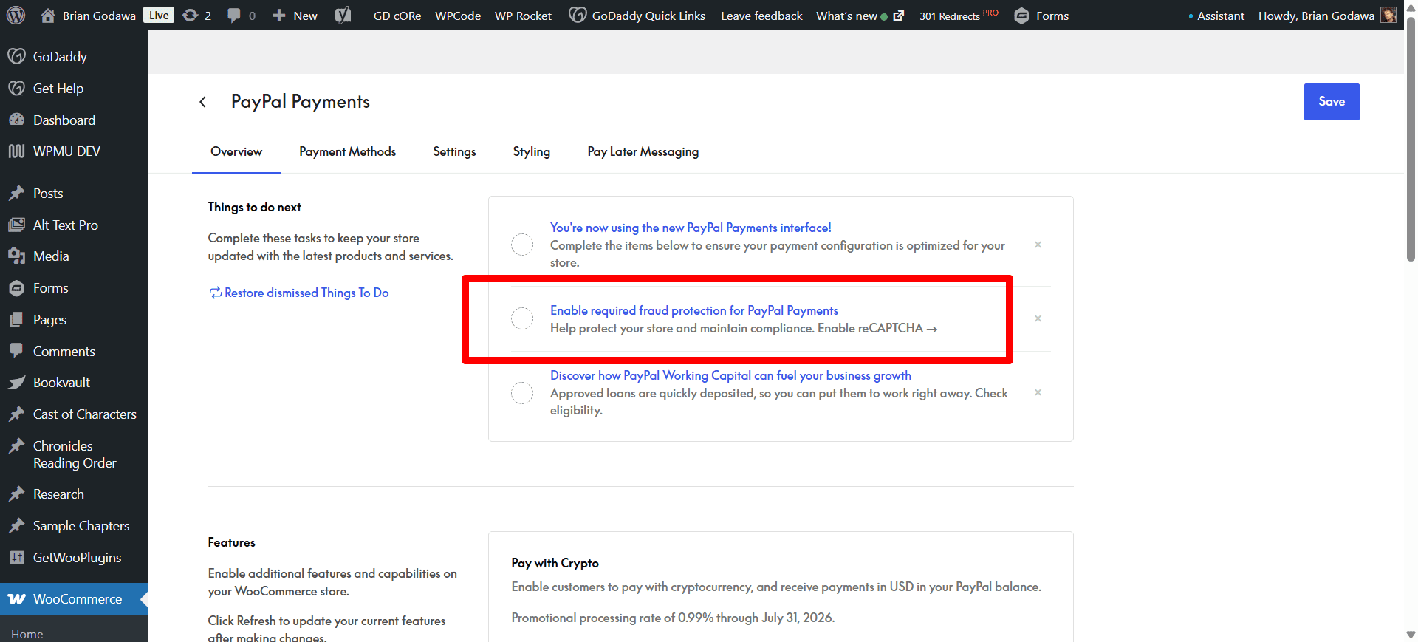Viewport: 1418px width, 642px height.
Task: Click the Live status badge
Action: click(159, 16)
